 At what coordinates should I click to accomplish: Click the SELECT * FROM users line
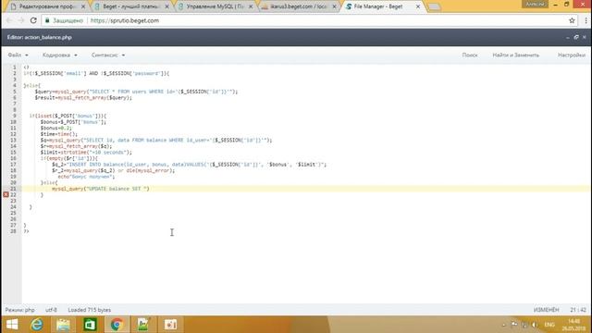click(136, 92)
